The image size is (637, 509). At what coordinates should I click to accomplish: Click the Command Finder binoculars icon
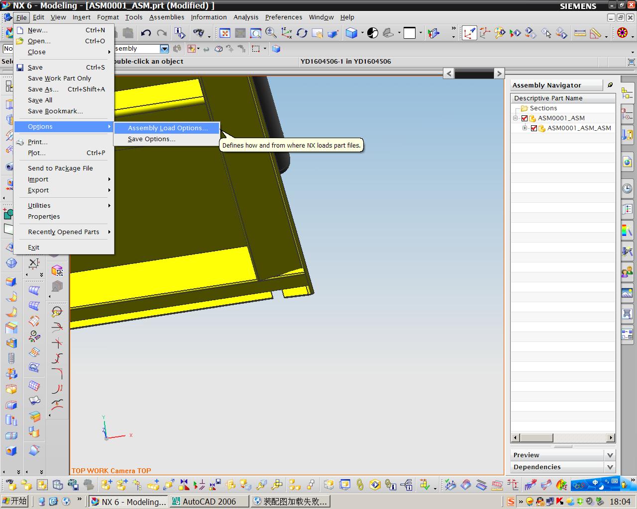coord(199,33)
